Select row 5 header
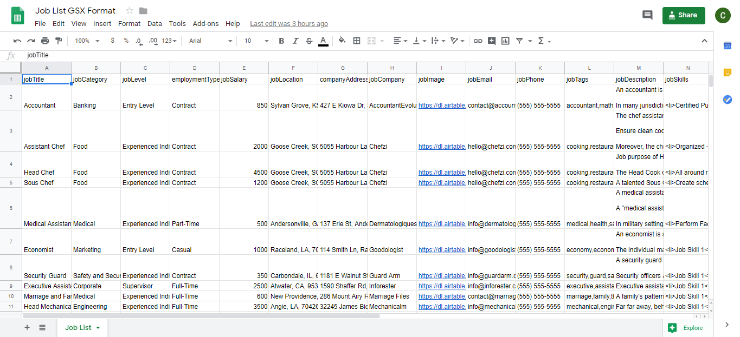740x337 pixels. [11, 183]
